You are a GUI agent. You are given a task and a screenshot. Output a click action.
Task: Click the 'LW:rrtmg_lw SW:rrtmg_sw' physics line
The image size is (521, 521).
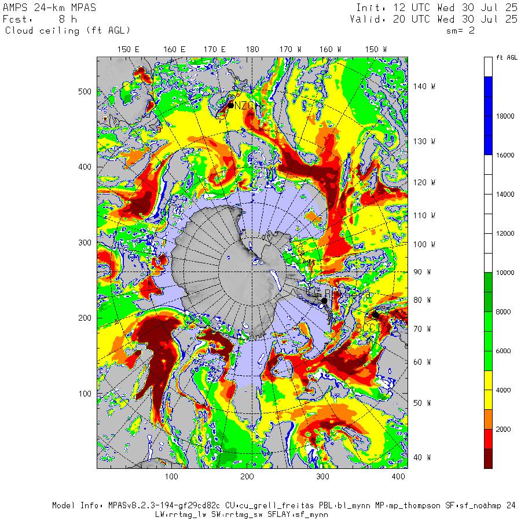pyautogui.click(x=241, y=515)
